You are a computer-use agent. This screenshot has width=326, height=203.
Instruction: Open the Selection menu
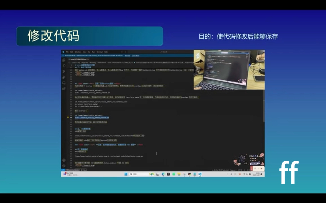click(x=78, y=52)
